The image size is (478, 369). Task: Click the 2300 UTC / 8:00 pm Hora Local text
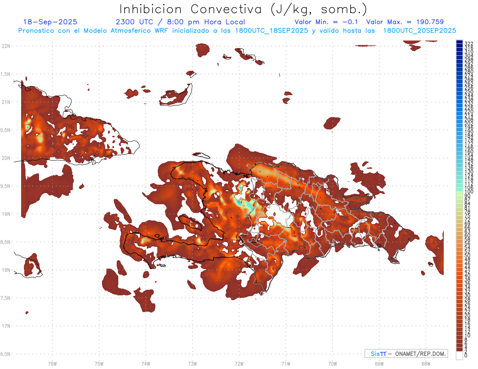tap(180, 22)
